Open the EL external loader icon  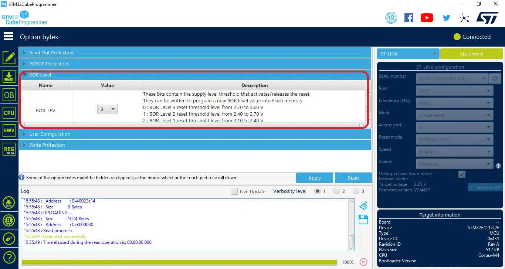pos(9,221)
